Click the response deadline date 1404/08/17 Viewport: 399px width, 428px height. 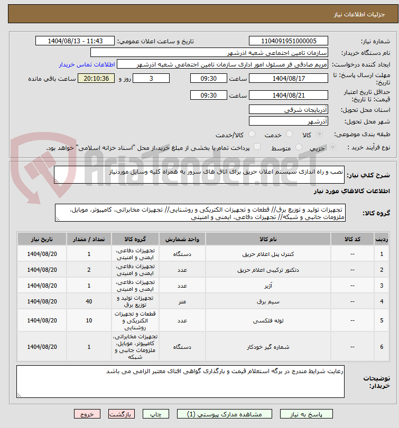(x=289, y=78)
